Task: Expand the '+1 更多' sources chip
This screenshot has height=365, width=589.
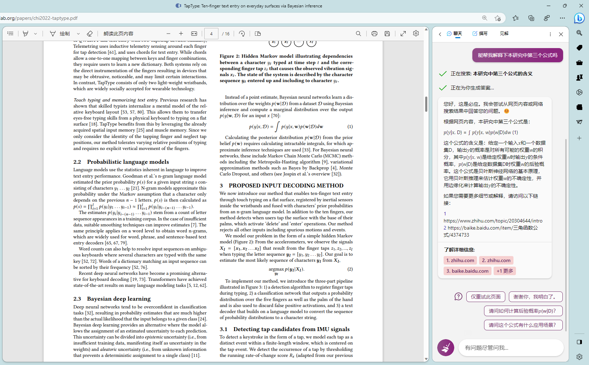Action: 505,271
